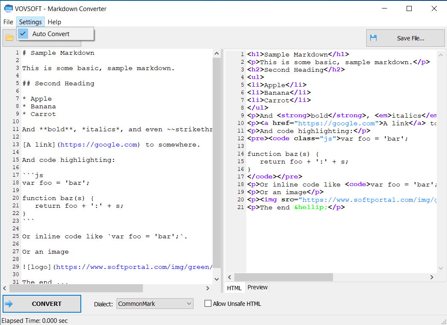
Task: Click the '# Sample Markdown' line in editor
Action: [58, 53]
